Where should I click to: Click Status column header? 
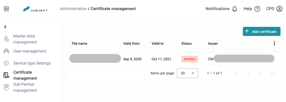click(x=187, y=43)
